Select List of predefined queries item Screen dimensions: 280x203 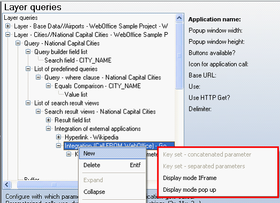(66, 69)
